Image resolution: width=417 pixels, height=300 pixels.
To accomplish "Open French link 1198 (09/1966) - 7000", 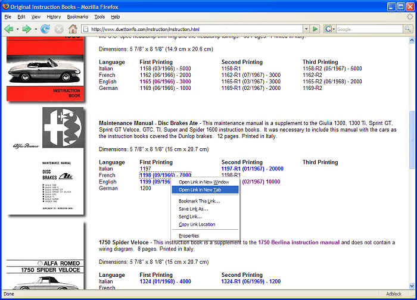I will 165,175.
